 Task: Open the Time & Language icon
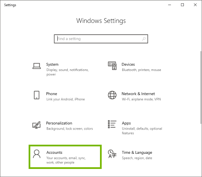pos(112,154)
